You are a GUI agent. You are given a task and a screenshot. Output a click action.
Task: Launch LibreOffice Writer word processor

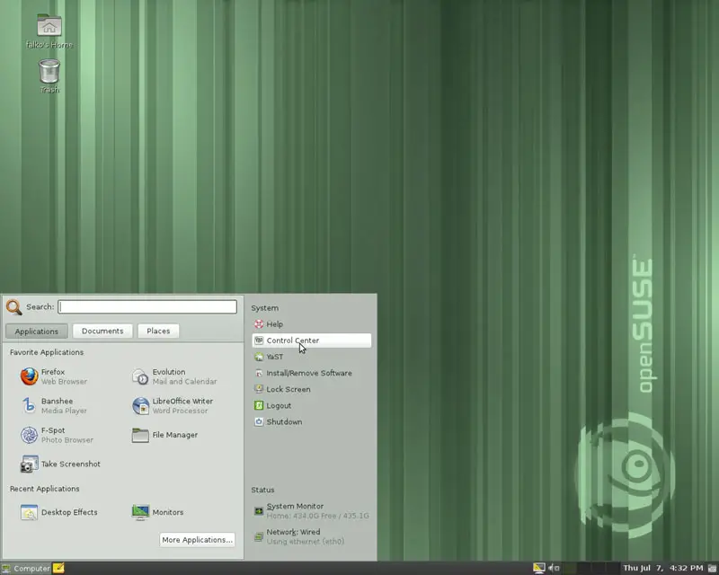(x=173, y=406)
